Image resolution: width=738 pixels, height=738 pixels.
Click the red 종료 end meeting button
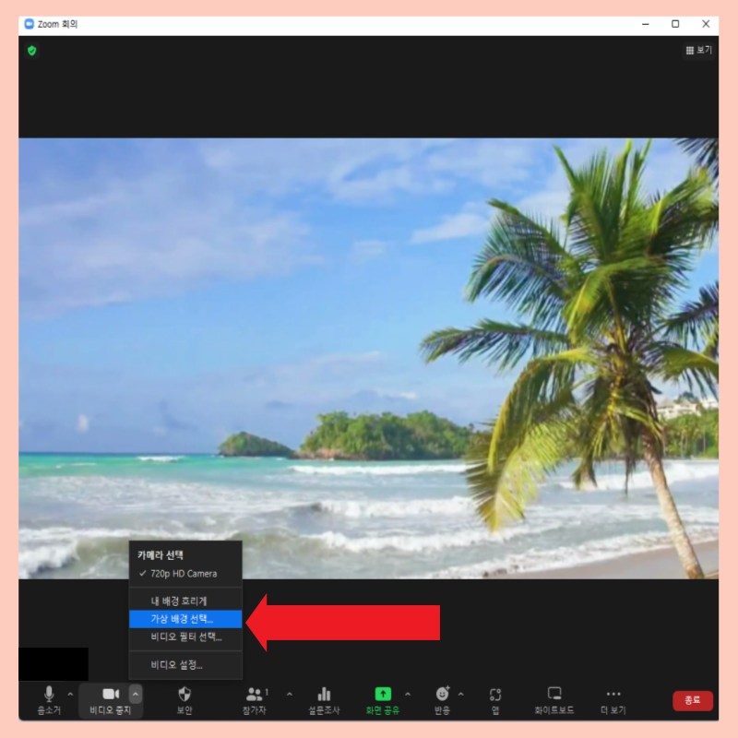coord(693,700)
